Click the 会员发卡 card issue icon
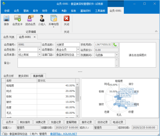 click(x=18, y=19)
